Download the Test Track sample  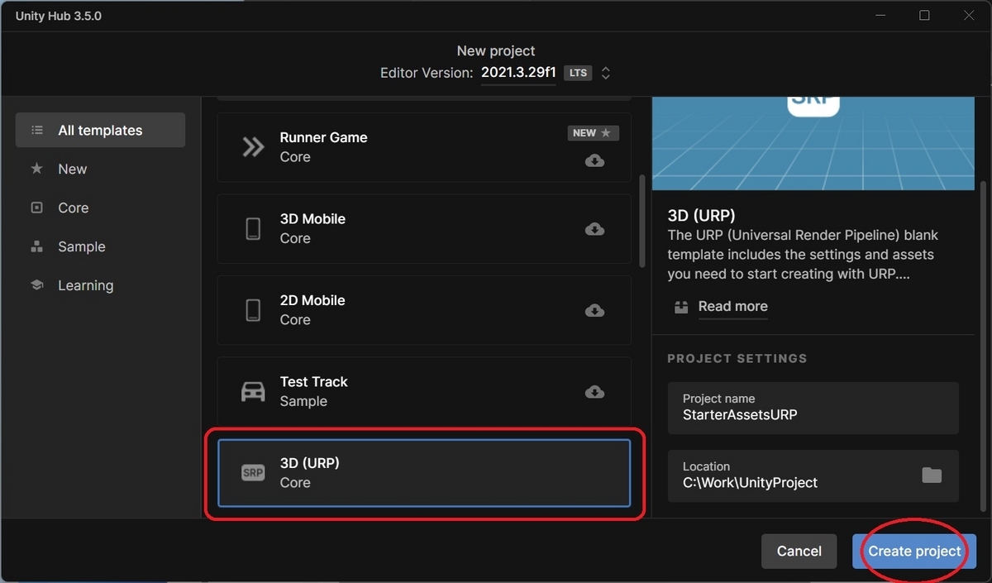(x=594, y=391)
